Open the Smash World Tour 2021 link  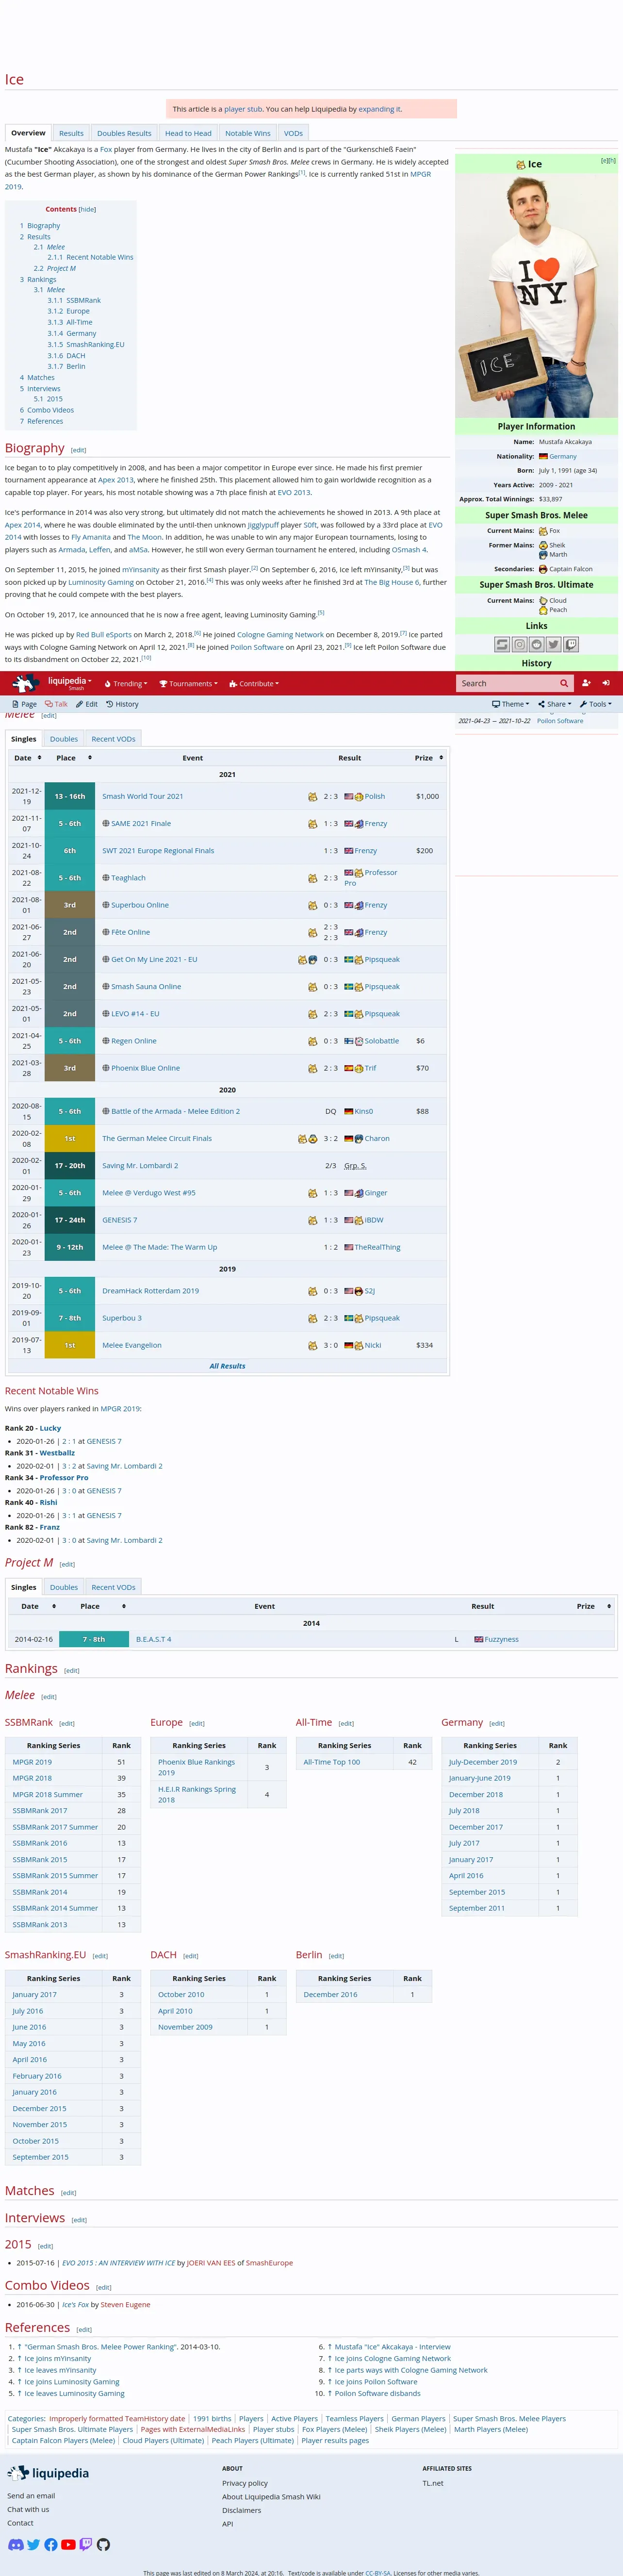click(142, 797)
